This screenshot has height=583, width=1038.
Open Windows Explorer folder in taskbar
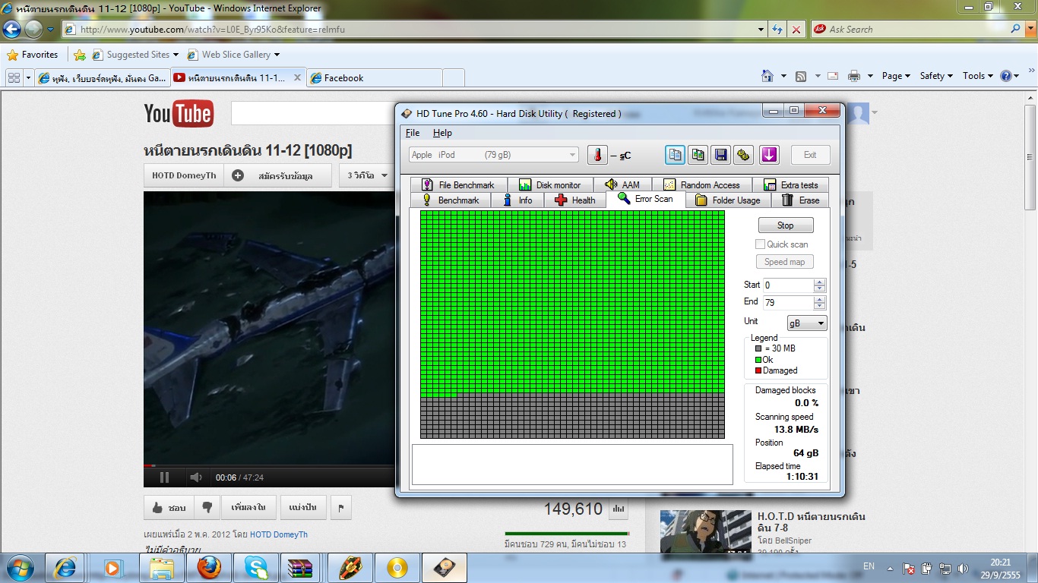(162, 568)
